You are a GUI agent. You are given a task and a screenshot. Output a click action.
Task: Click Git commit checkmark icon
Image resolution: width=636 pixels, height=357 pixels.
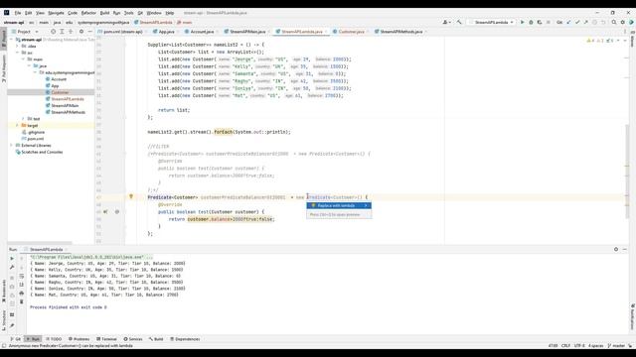point(577,22)
